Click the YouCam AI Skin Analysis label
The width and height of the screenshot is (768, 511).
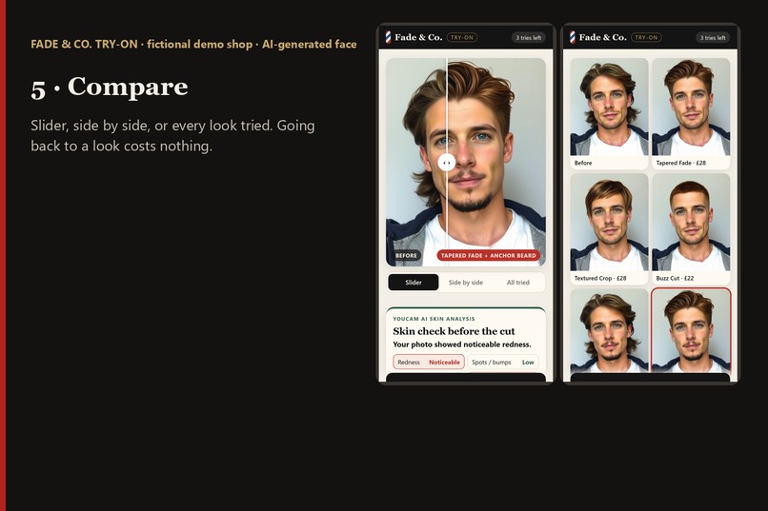tap(434, 319)
